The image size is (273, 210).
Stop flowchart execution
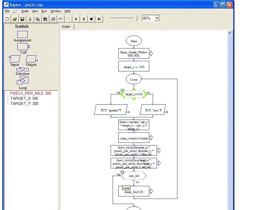pos(91,19)
